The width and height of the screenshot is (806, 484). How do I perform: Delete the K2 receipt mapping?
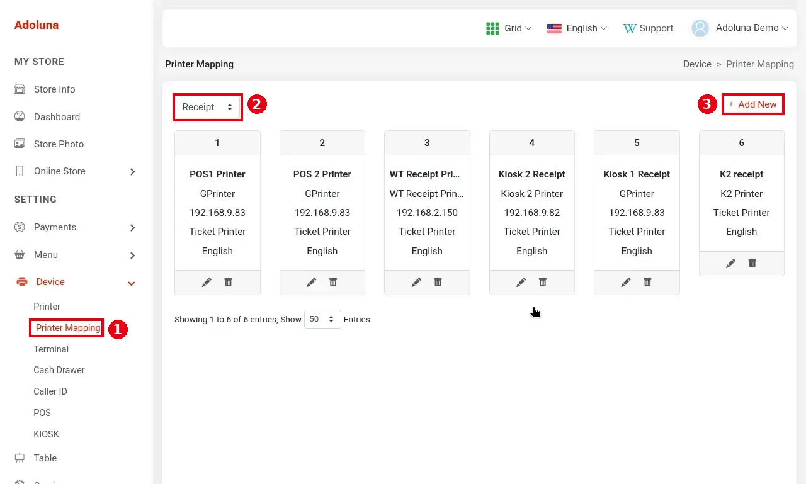click(752, 264)
